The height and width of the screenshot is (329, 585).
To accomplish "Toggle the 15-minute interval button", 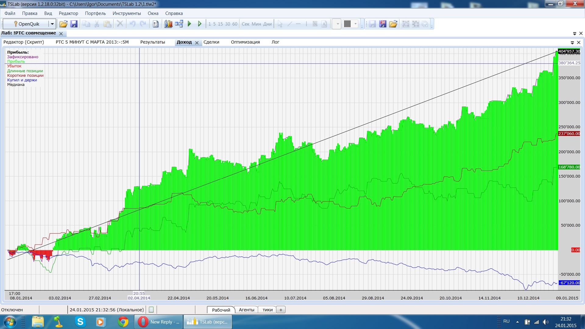I will [x=220, y=24].
